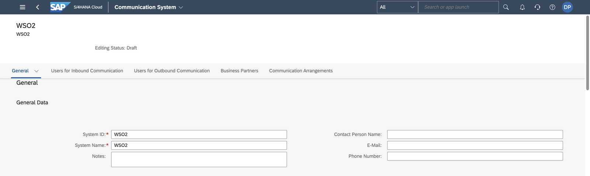The image size is (590, 176).
Task: Open the DP user profile avatar
Action: [x=567, y=7]
